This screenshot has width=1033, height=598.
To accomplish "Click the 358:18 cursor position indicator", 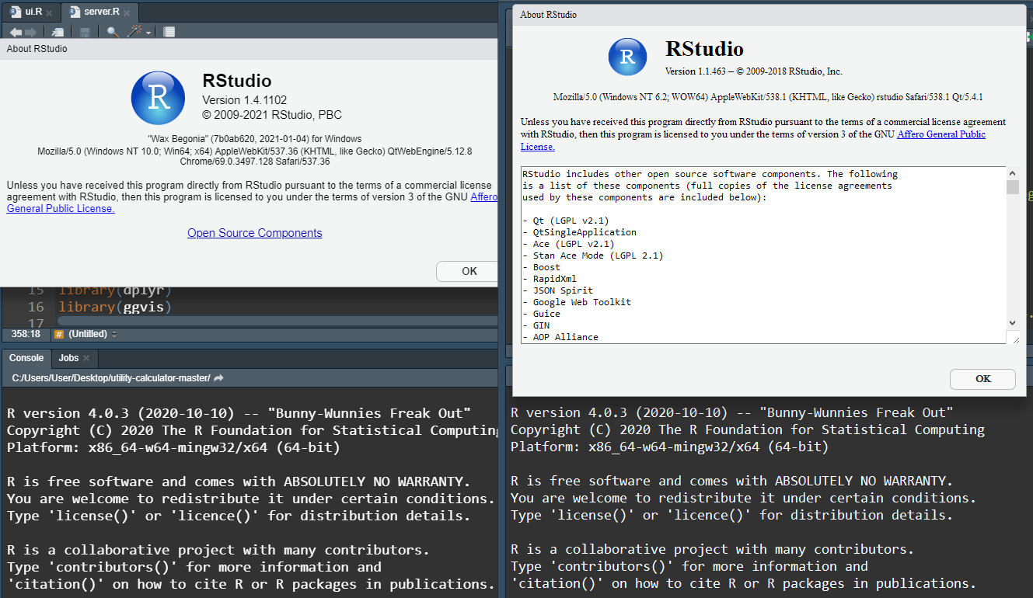I will 26,334.
